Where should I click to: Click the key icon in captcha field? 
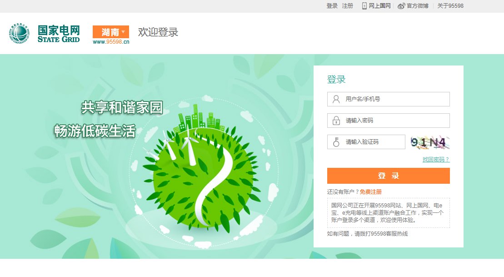336,142
